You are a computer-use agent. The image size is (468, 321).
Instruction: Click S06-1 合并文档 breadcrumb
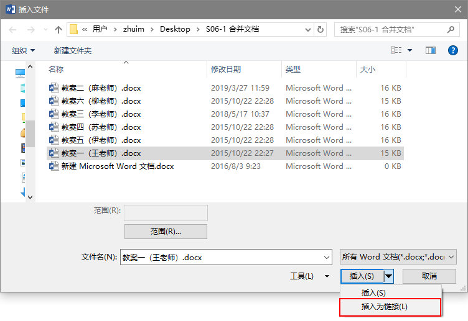(x=232, y=29)
